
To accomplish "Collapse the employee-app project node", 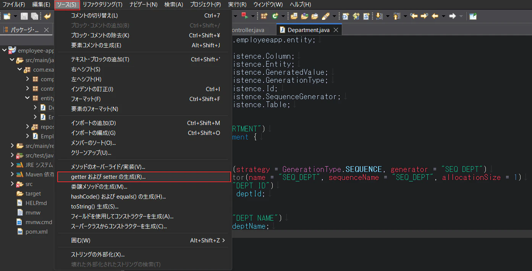I will (4, 51).
